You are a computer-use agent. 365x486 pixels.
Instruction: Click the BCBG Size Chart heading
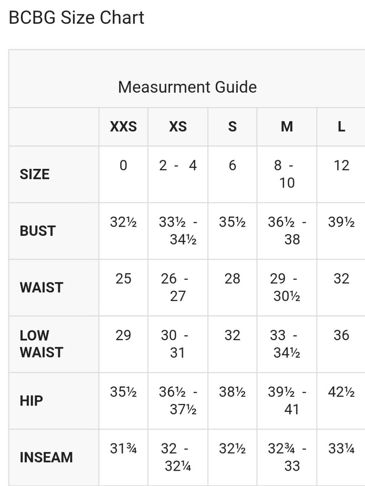[x=76, y=18]
